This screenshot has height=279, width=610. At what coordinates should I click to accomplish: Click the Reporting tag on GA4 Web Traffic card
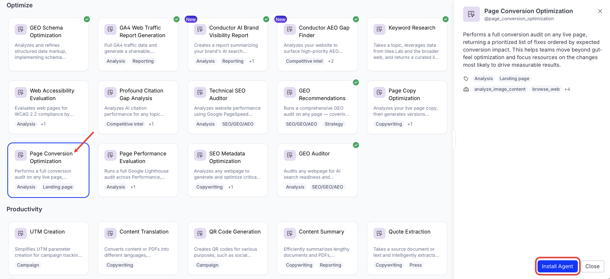point(143,61)
